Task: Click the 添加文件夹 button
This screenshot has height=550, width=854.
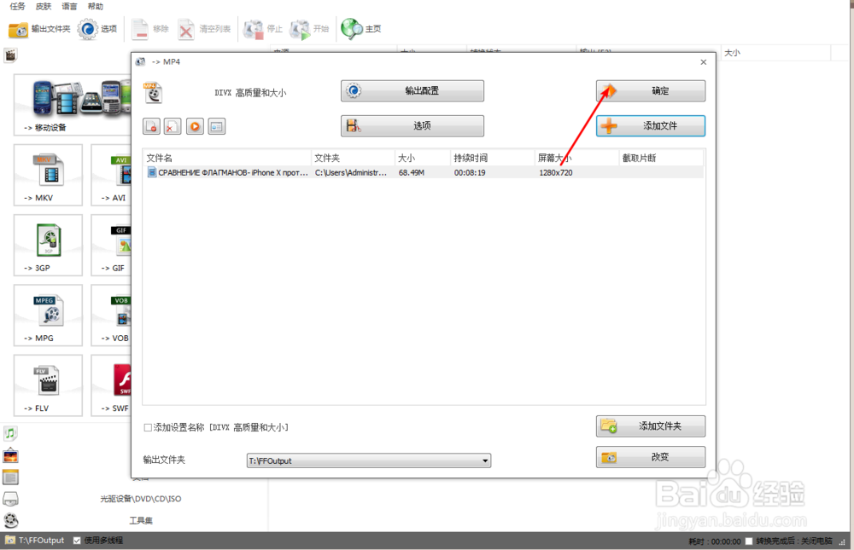Action: click(650, 426)
